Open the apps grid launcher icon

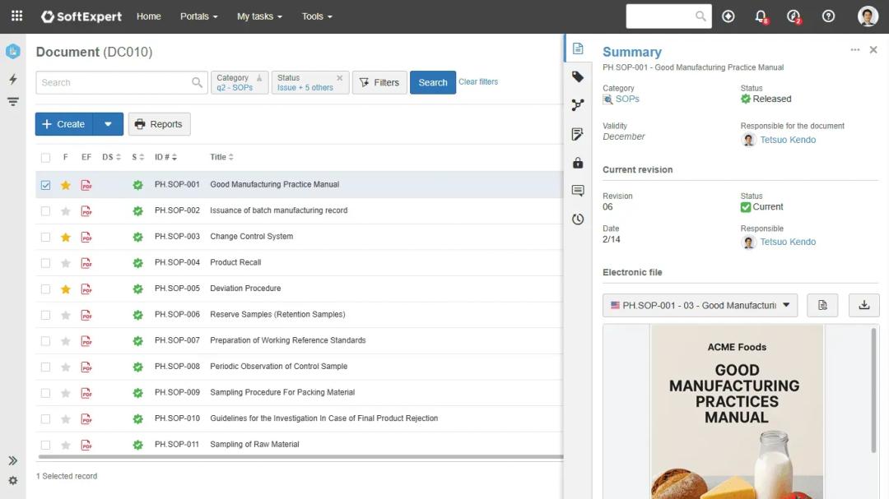click(16, 16)
